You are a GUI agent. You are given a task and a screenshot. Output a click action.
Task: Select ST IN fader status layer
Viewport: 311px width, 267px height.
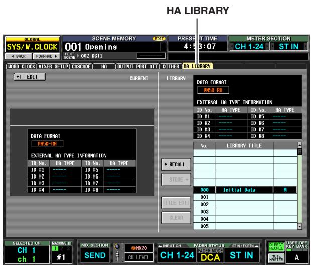[x=241, y=255]
